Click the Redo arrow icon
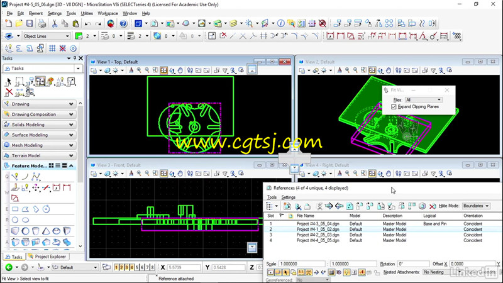Viewport: 503px width, 283px height. [x=98, y=23]
